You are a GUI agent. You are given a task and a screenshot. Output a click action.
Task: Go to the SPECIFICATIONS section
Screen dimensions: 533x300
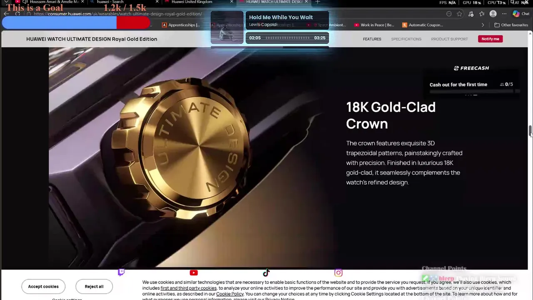[406, 39]
